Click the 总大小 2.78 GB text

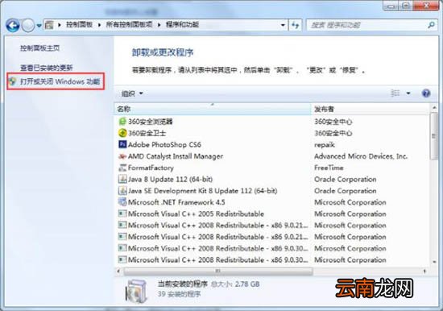pos(235,284)
